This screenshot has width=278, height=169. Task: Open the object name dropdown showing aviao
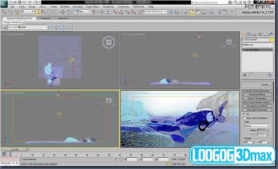pos(27,27)
